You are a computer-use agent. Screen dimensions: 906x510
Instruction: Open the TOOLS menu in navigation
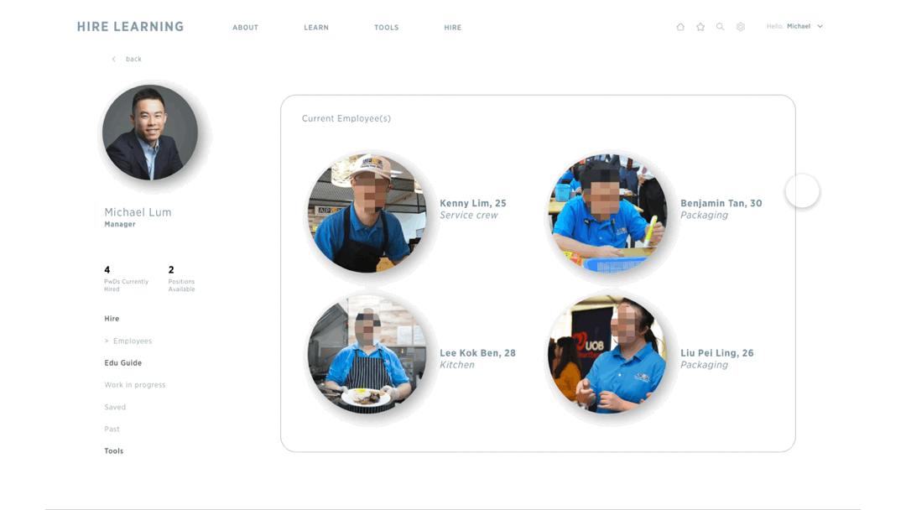tap(387, 27)
